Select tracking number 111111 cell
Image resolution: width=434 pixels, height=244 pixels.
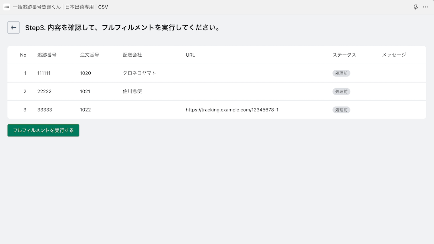click(44, 73)
